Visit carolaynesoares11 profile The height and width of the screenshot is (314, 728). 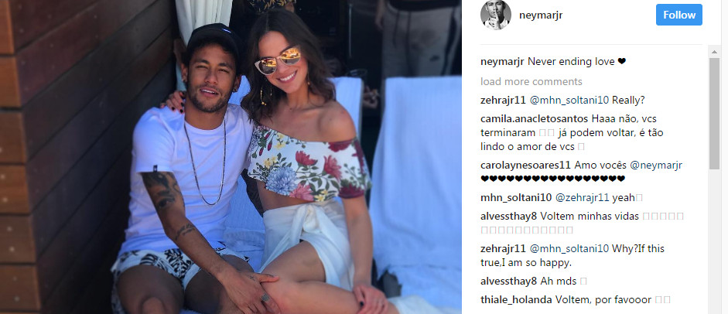(x=526, y=165)
